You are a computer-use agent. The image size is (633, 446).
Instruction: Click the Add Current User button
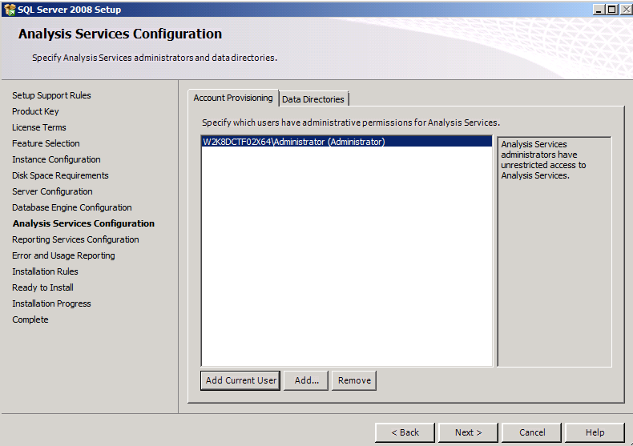[x=240, y=380]
